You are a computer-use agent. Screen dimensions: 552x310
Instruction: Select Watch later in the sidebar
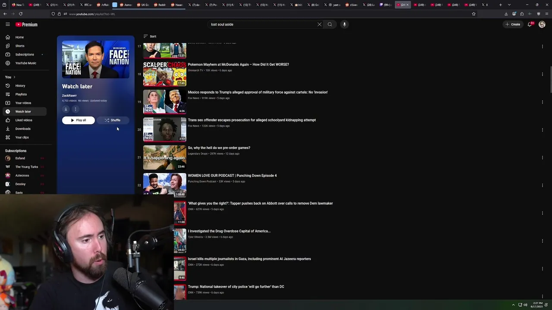25,112
